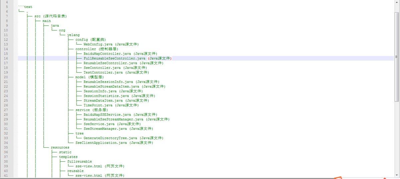Click line number 41 in the gutter
The image size is (400, 179).
(6, 175)
